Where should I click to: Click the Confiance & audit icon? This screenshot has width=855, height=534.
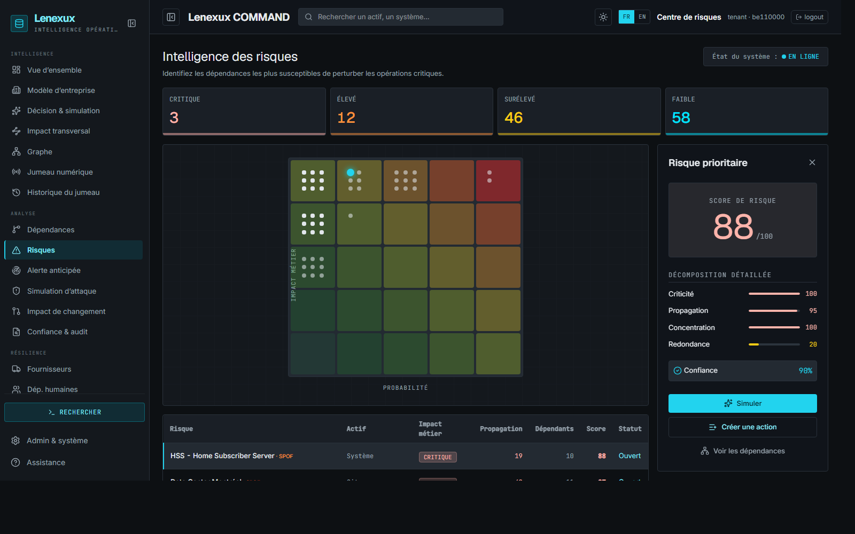(x=16, y=332)
